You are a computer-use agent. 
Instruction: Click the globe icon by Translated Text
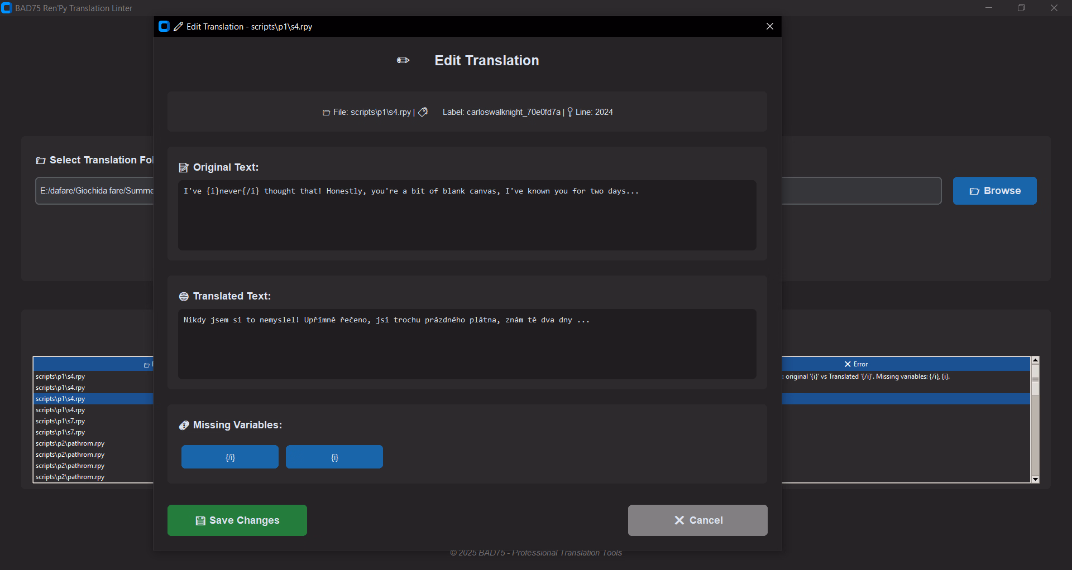[x=184, y=296]
